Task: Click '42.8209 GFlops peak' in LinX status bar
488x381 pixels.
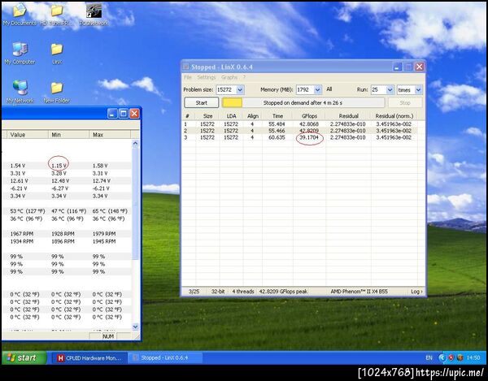Action: pos(283,292)
